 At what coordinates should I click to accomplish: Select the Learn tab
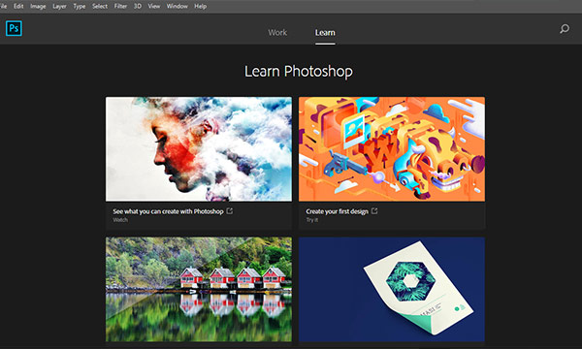(325, 33)
